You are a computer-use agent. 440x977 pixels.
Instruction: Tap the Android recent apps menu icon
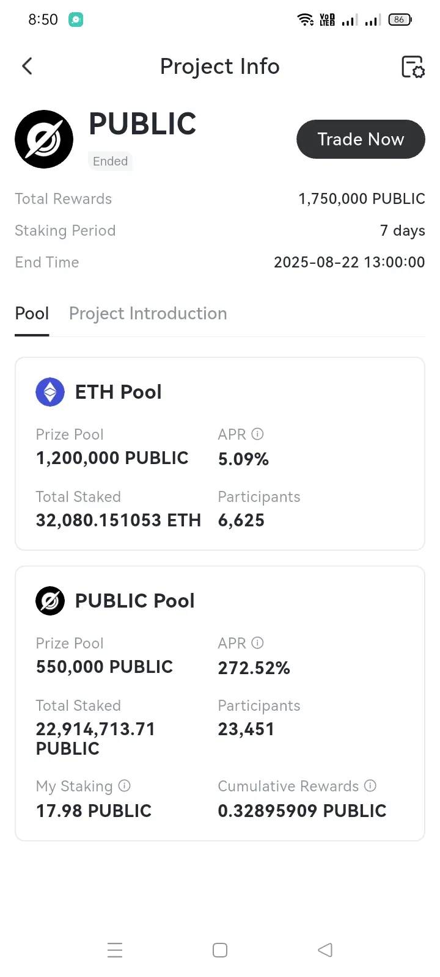pyautogui.click(x=115, y=950)
